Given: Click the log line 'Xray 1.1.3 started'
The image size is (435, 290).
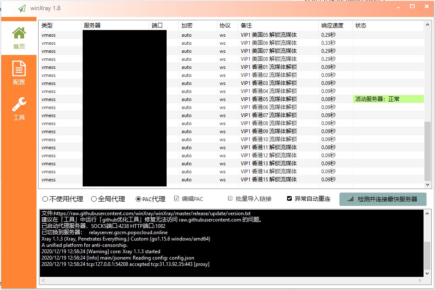Looking at the screenshot, I should coord(101,252).
